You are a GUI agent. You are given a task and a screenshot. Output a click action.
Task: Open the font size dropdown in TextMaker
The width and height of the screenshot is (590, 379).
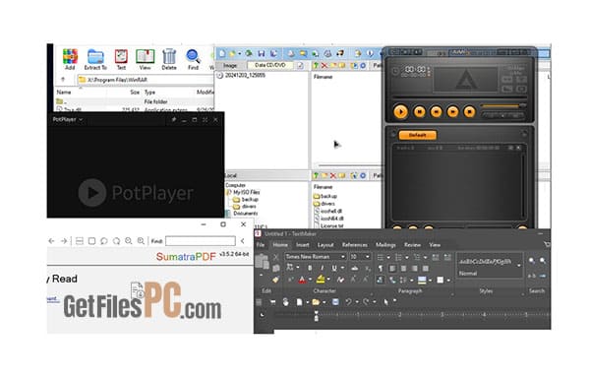[368, 257]
